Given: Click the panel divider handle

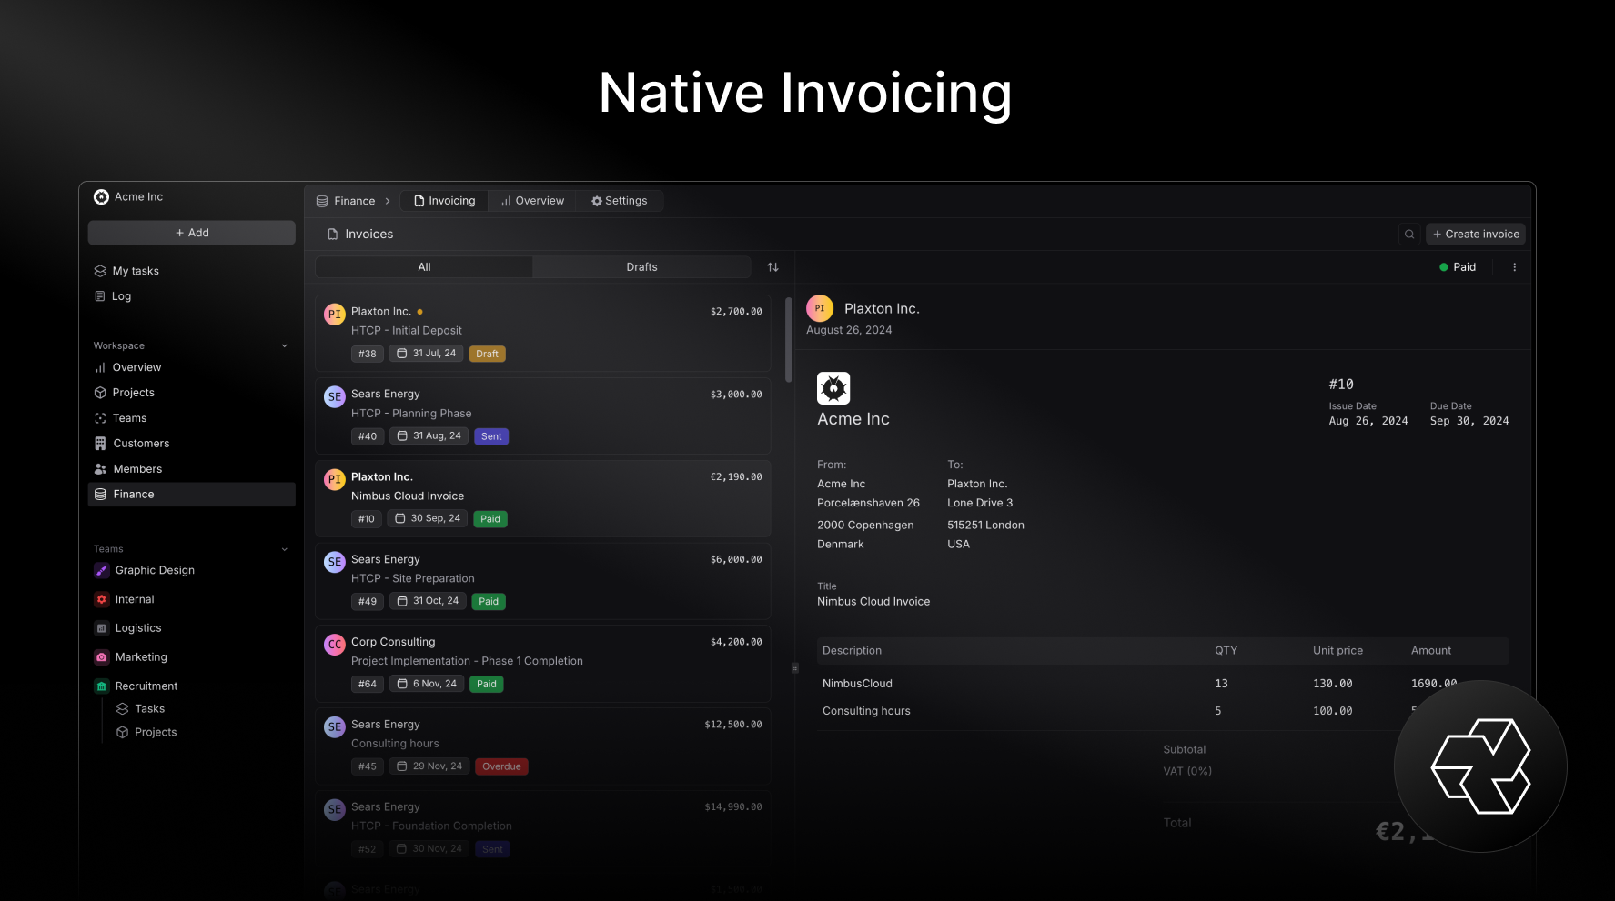Looking at the screenshot, I should click(794, 668).
